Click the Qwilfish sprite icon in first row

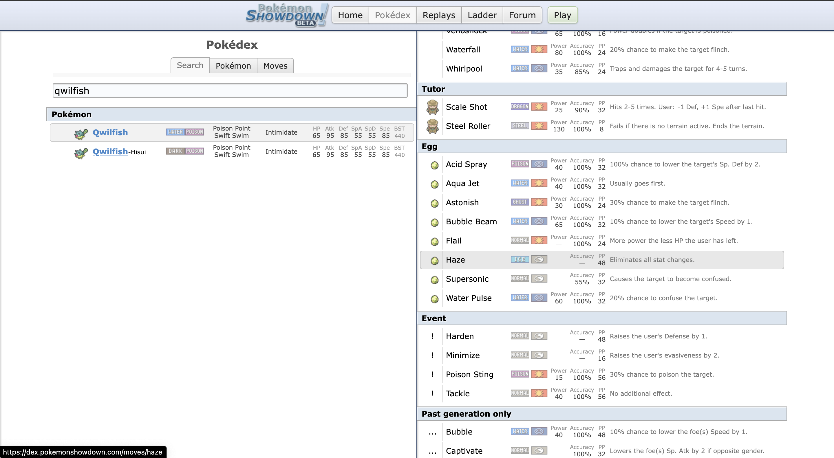point(81,133)
